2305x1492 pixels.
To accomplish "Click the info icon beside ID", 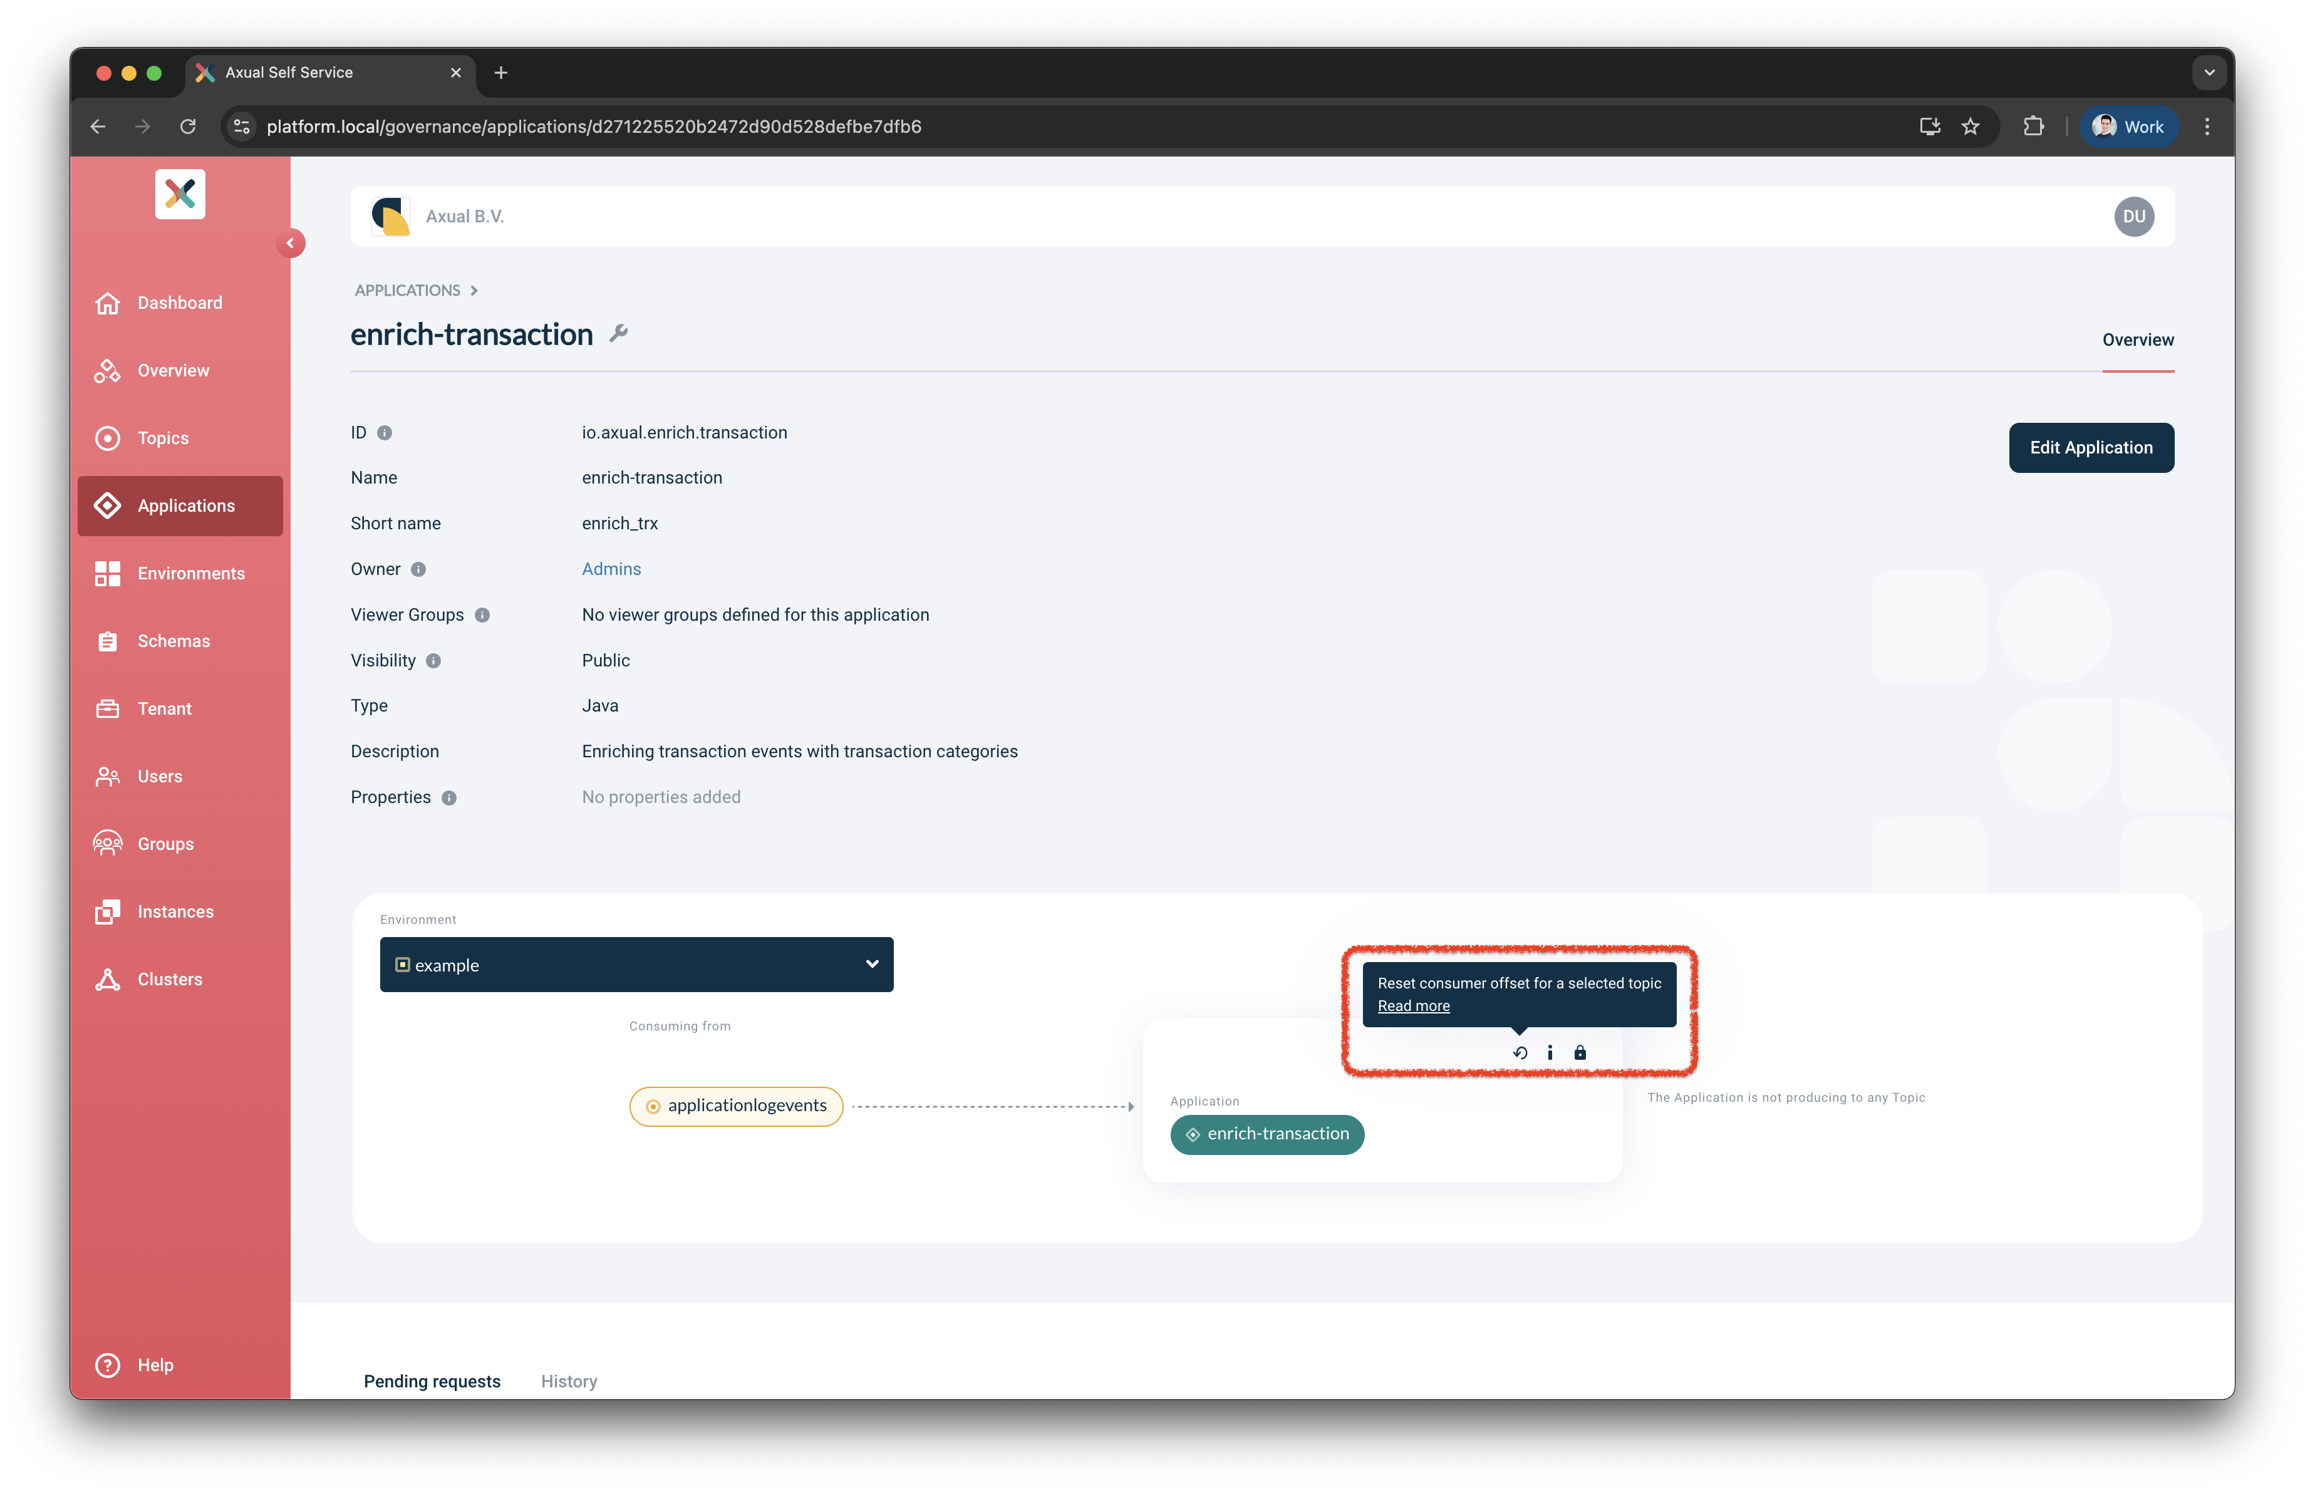I will tap(385, 433).
